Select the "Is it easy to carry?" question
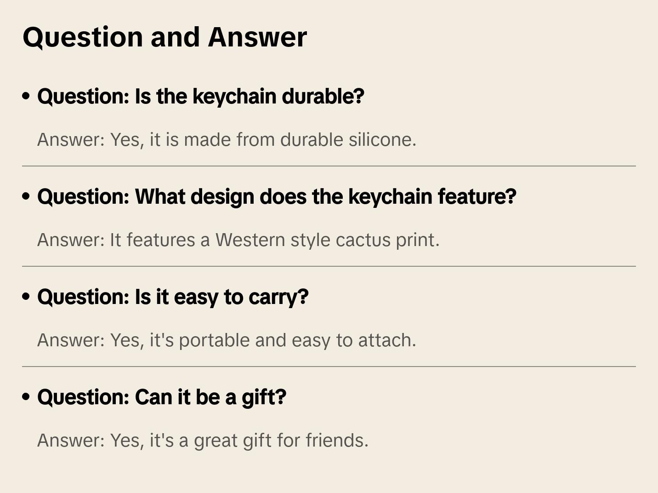Image resolution: width=658 pixels, height=493 pixels. click(173, 297)
